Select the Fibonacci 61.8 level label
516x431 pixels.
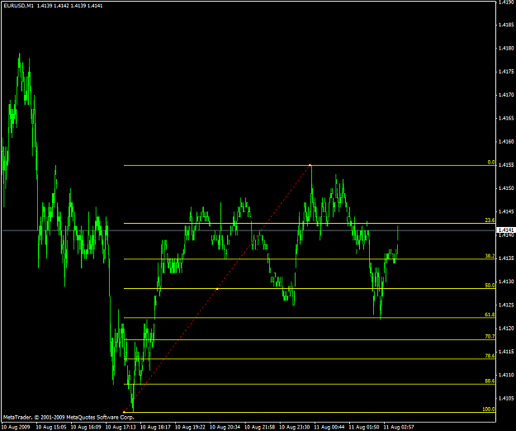click(490, 315)
